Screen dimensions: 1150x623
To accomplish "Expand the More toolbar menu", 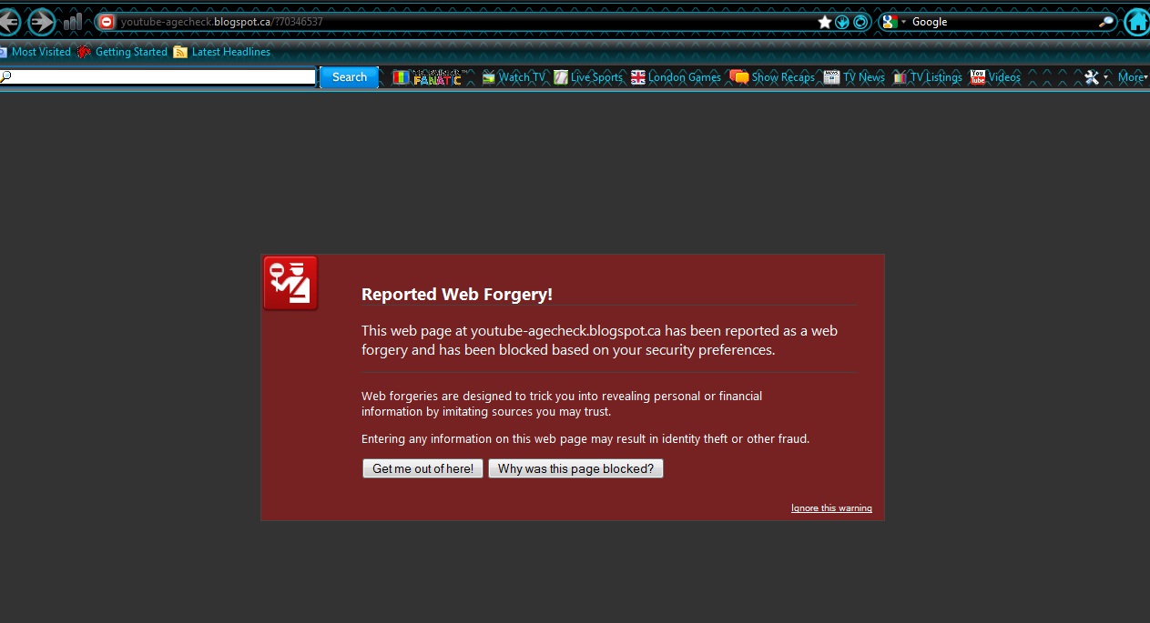I will tap(1133, 77).
